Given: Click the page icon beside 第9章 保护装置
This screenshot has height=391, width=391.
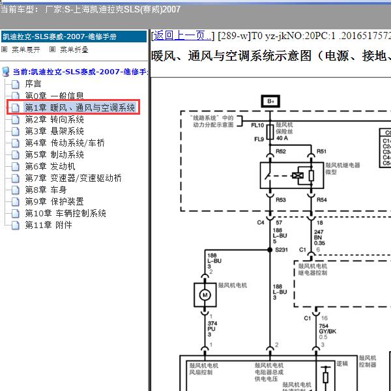Looking at the screenshot, I should [x=16, y=202].
